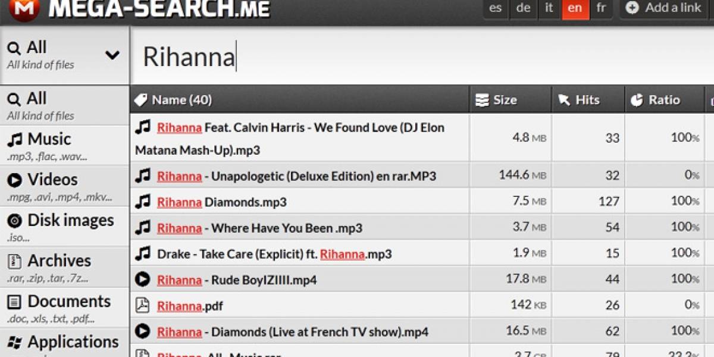
Task: Click music note icon on We Found Love row
Action: click(143, 127)
